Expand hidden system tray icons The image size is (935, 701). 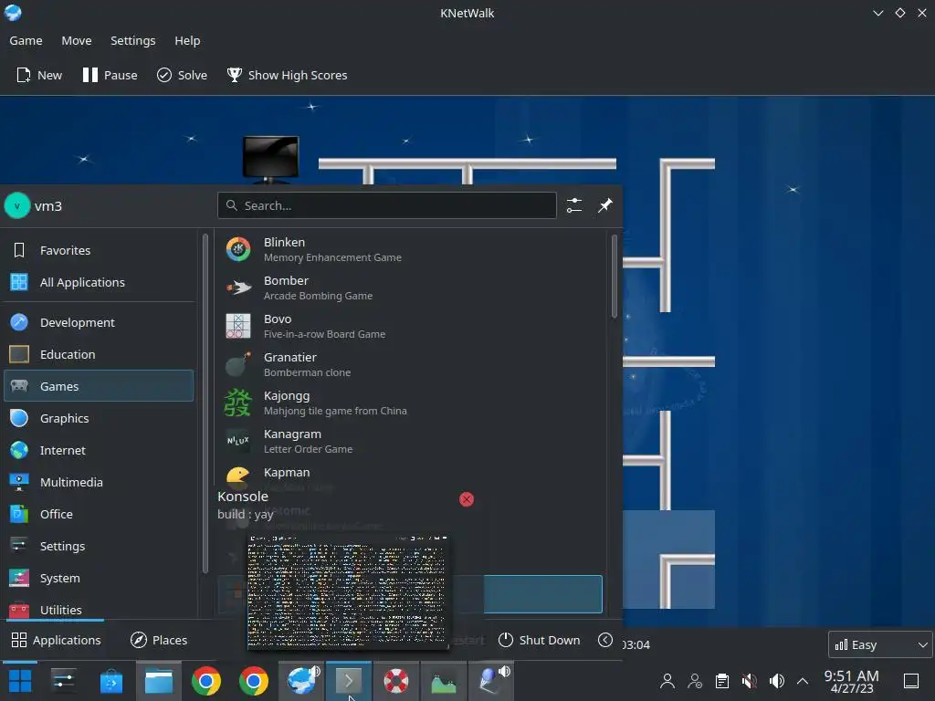coord(804,681)
